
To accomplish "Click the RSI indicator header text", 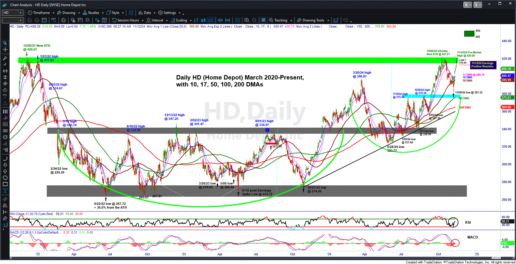I will coord(31,214).
